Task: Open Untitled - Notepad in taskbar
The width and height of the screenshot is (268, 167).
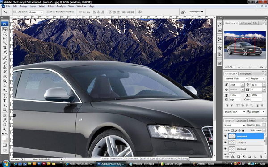Action: point(143,164)
